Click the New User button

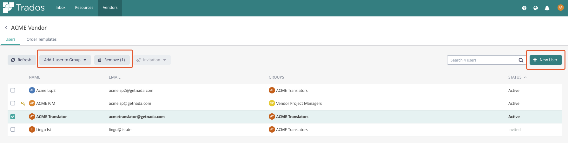pyautogui.click(x=545, y=60)
